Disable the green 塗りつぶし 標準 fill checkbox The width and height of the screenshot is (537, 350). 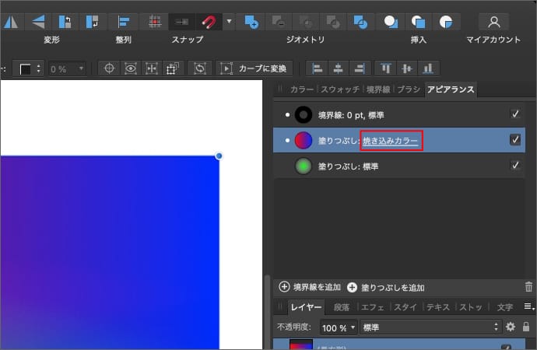[x=514, y=165]
